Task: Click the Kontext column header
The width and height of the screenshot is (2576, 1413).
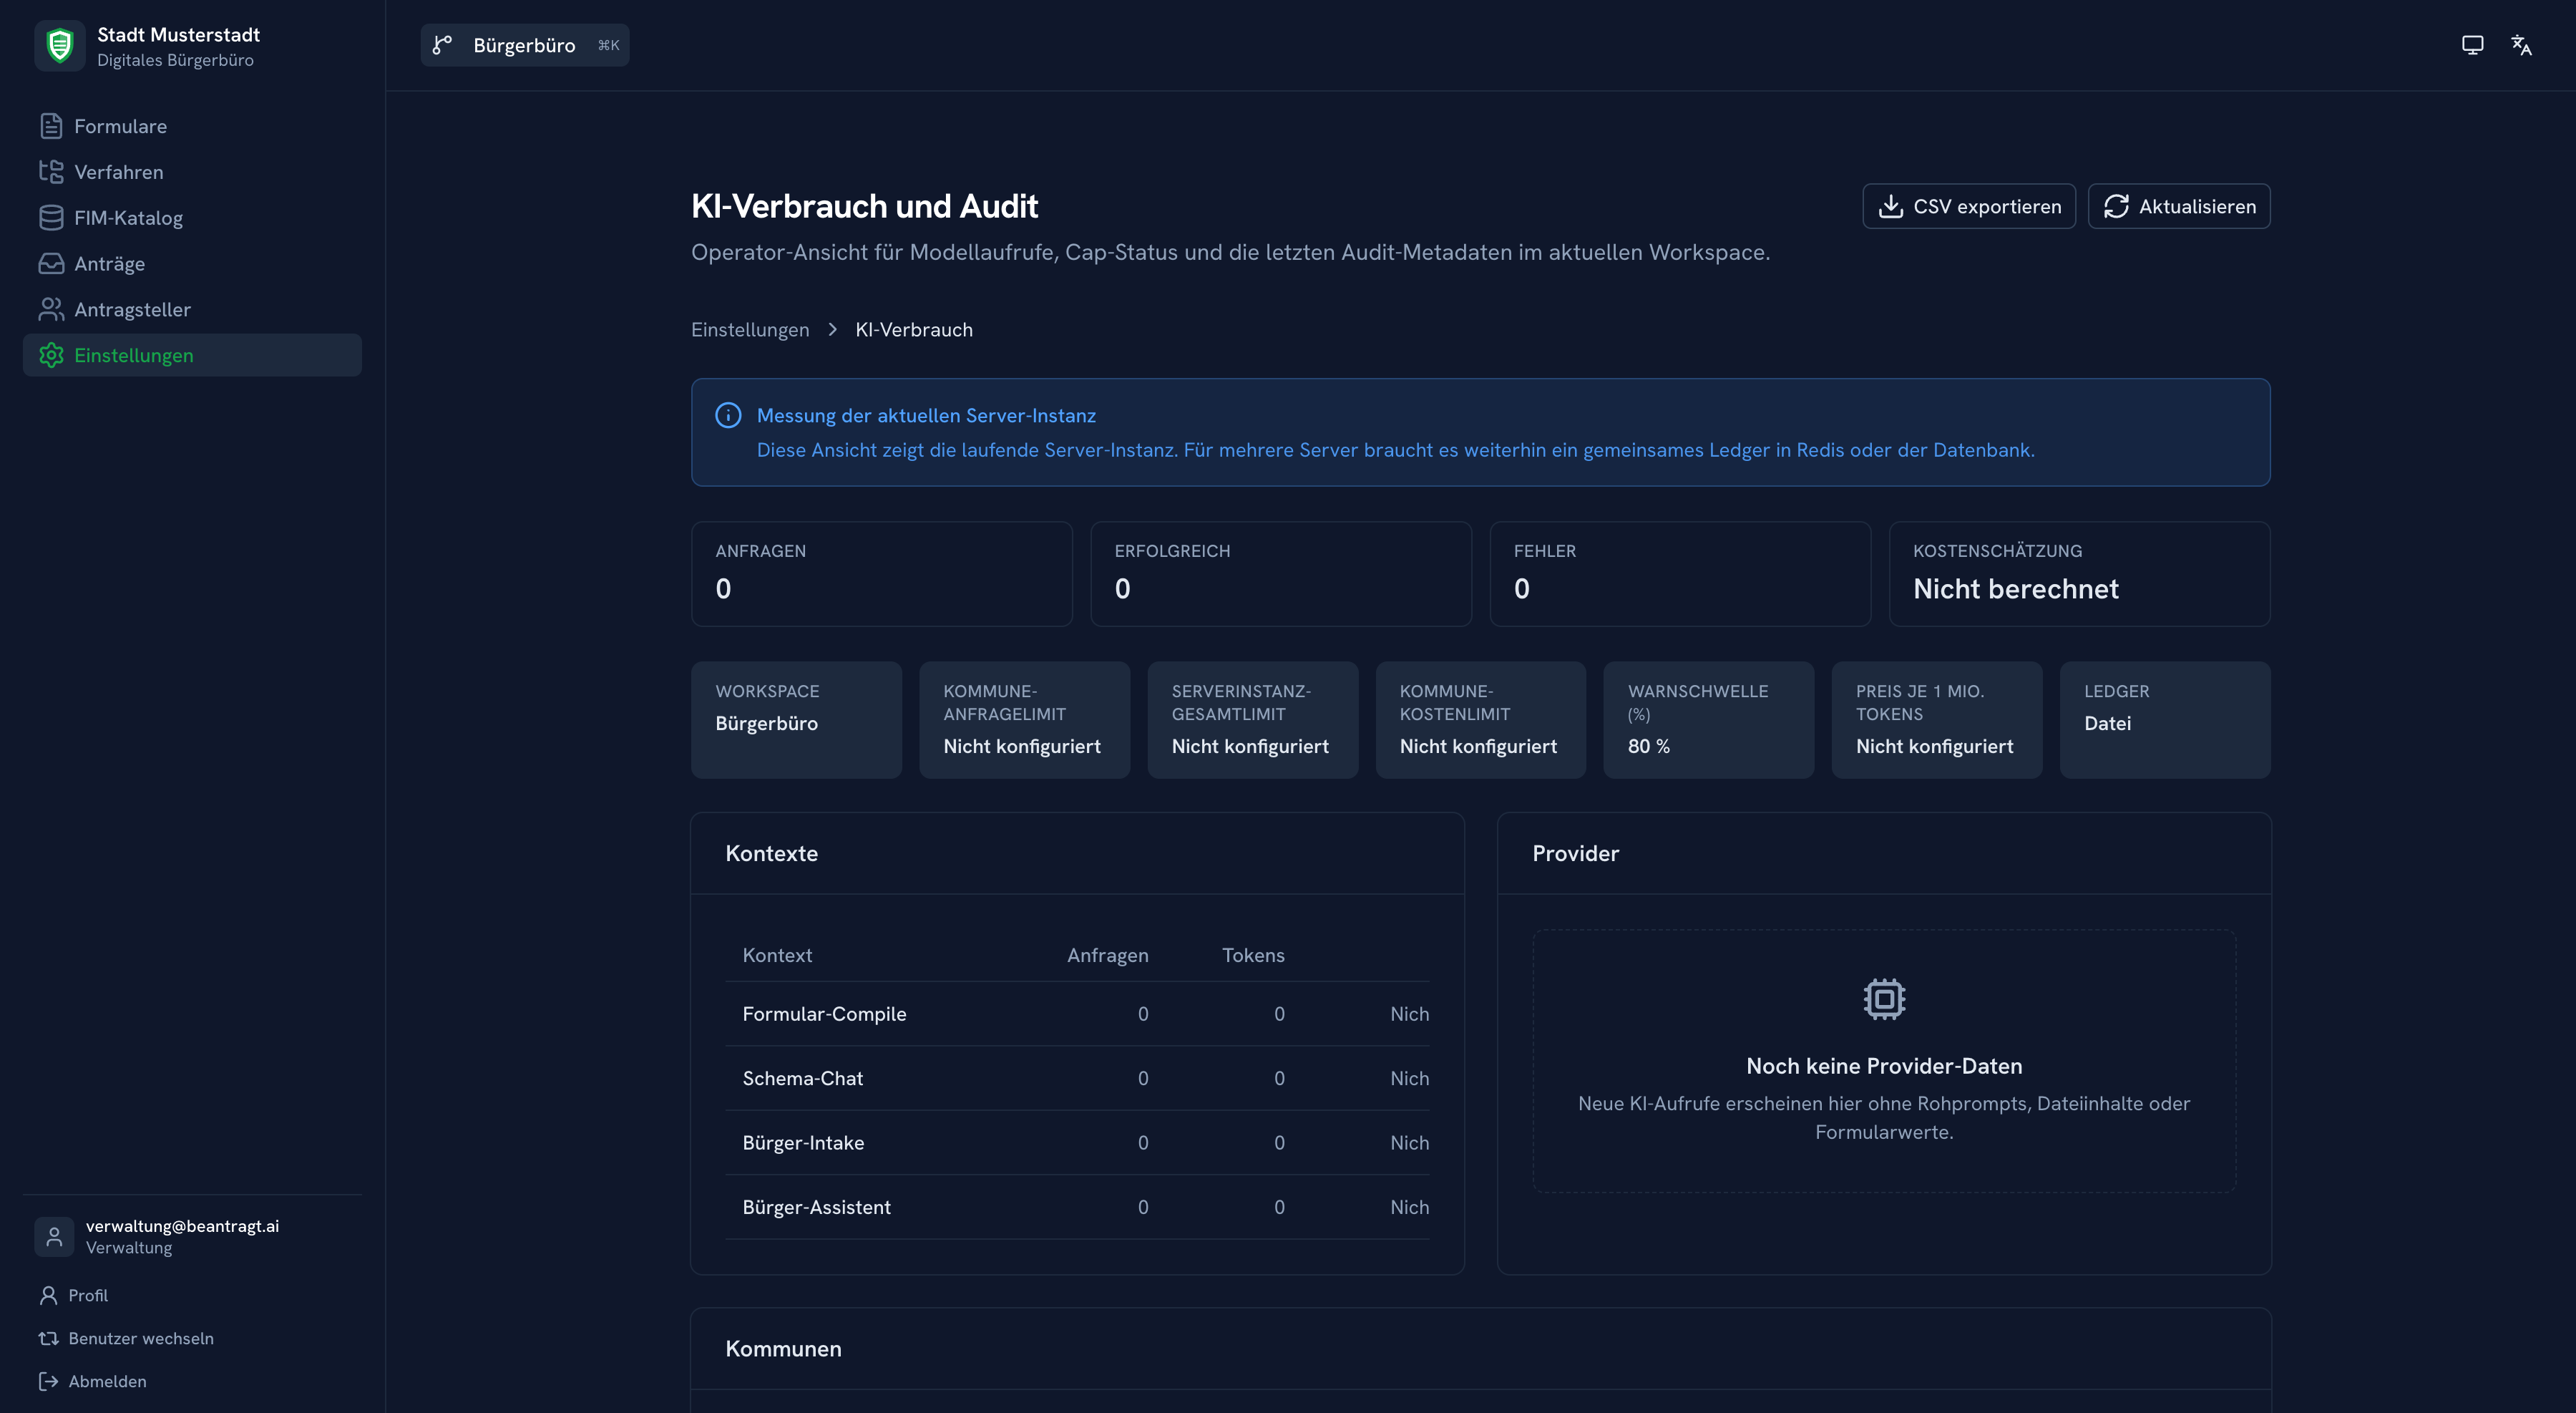Action: click(x=777, y=955)
